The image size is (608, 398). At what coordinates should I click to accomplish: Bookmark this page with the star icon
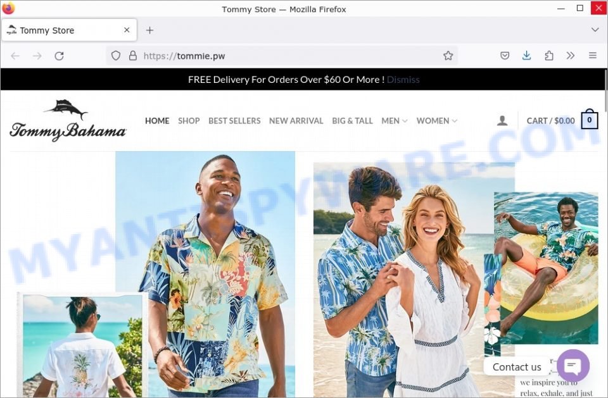[x=448, y=56]
